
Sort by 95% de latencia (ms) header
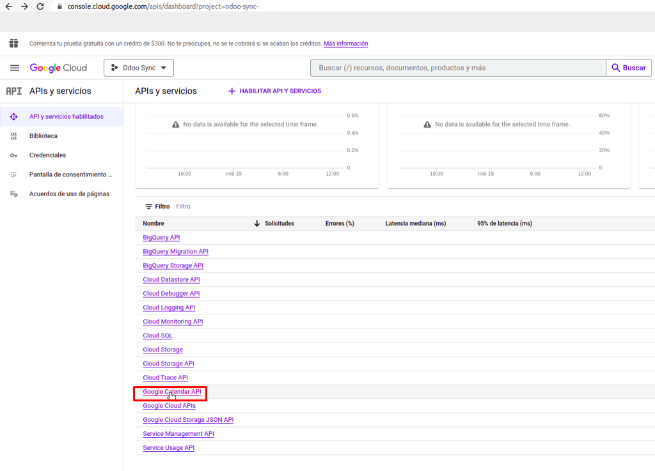click(505, 224)
